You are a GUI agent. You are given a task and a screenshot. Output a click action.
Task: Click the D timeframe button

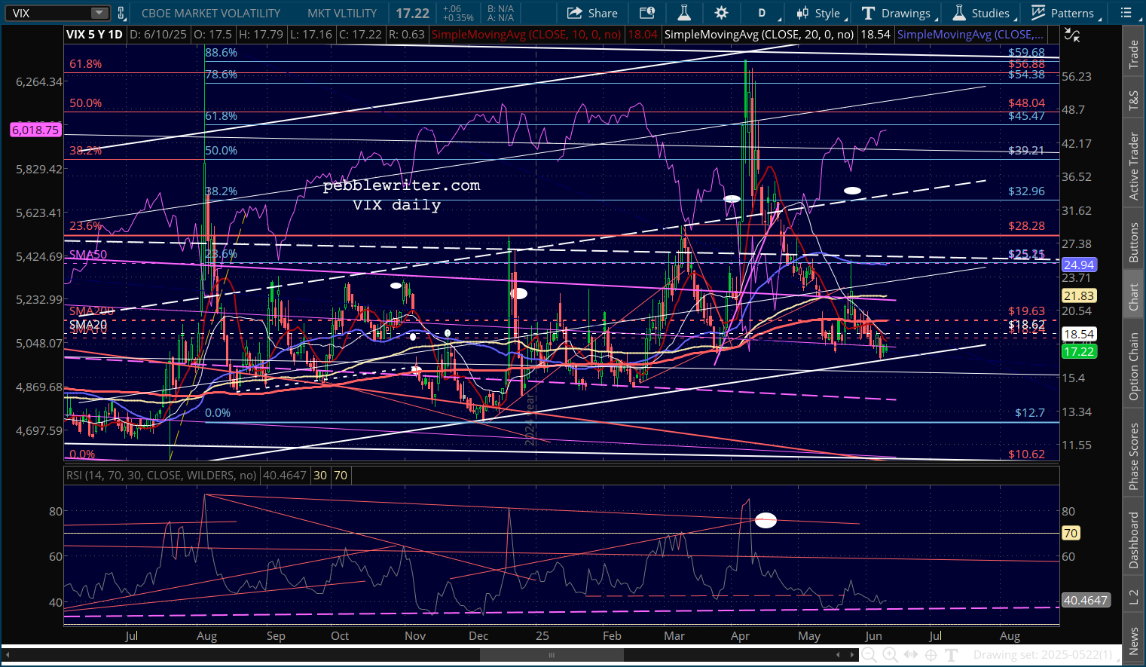coord(762,13)
